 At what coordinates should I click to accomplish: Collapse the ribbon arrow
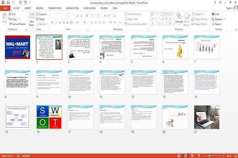235,29
